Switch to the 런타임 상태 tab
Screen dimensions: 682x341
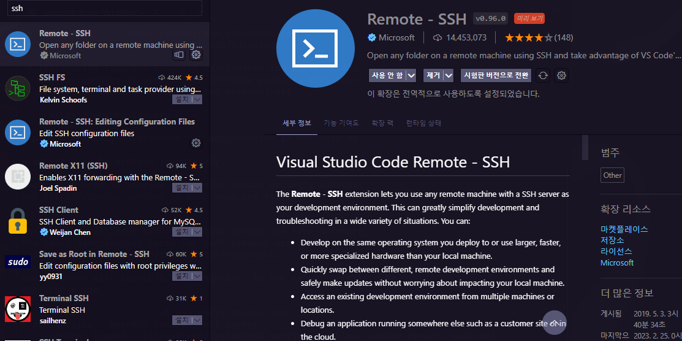pos(423,123)
